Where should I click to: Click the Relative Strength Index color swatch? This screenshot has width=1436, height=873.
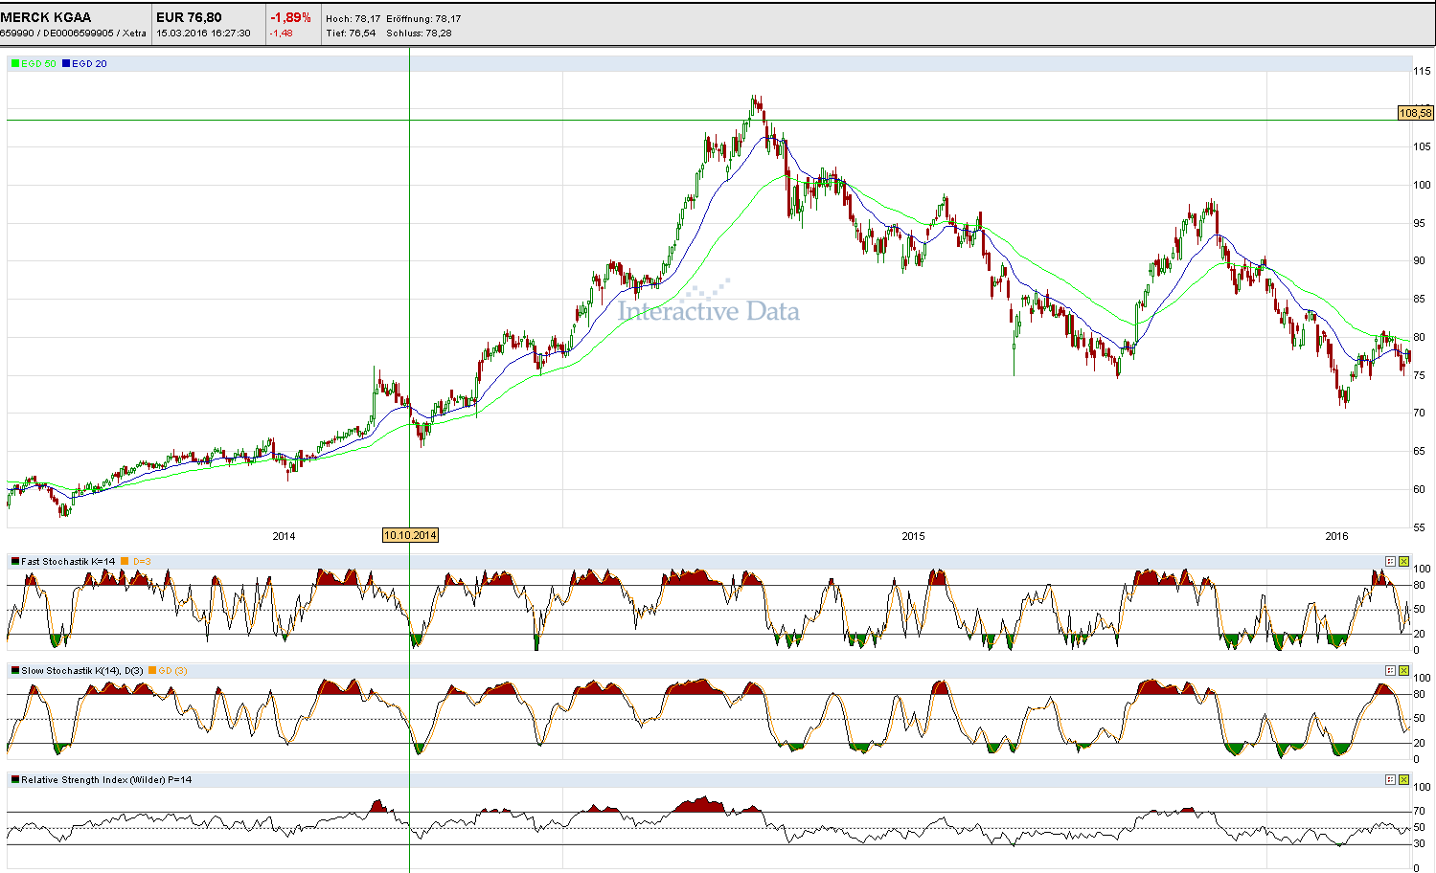pos(15,780)
